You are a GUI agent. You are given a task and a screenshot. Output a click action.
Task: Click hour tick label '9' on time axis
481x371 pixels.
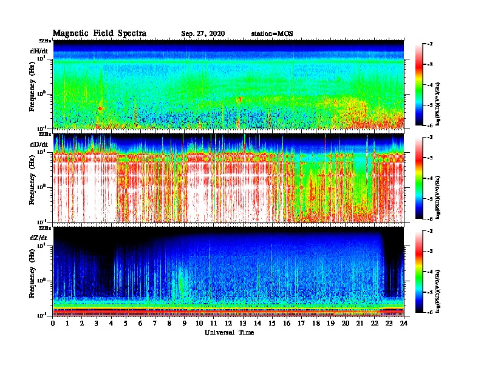point(185,323)
